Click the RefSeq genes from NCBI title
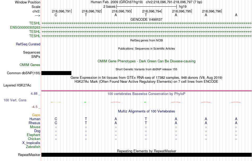 tap(146, 40)
